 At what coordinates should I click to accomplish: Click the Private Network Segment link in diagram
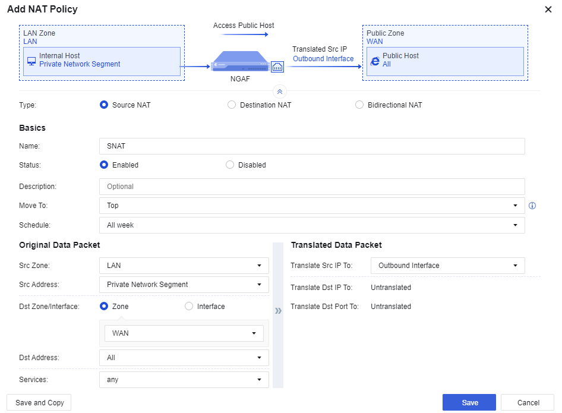click(x=80, y=64)
